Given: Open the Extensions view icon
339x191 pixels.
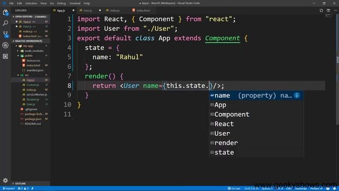Looking at the screenshot, I should click(5, 56).
